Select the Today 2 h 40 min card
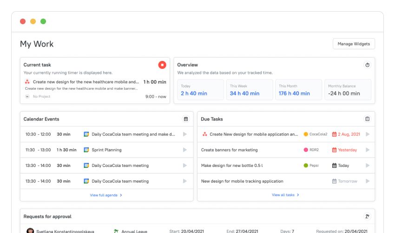This screenshot has width=395, height=233. 200,89
